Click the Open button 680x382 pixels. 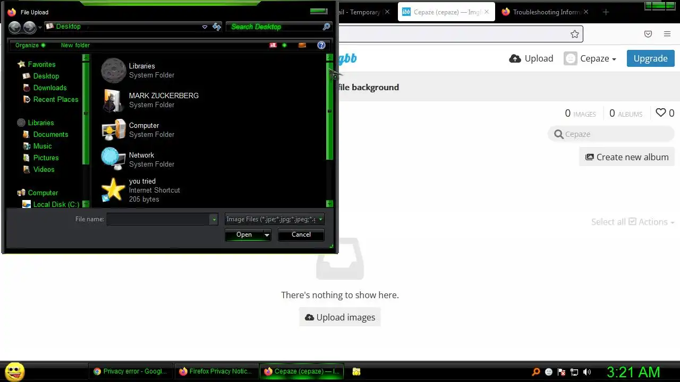[244, 235]
